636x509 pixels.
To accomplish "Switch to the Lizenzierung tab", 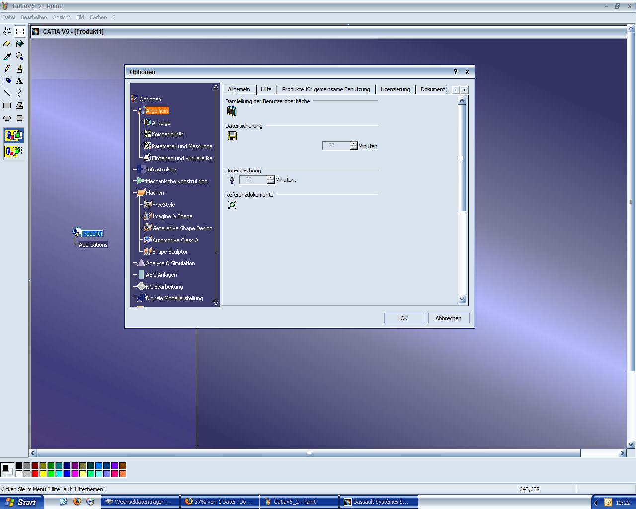I will point(396,89).
